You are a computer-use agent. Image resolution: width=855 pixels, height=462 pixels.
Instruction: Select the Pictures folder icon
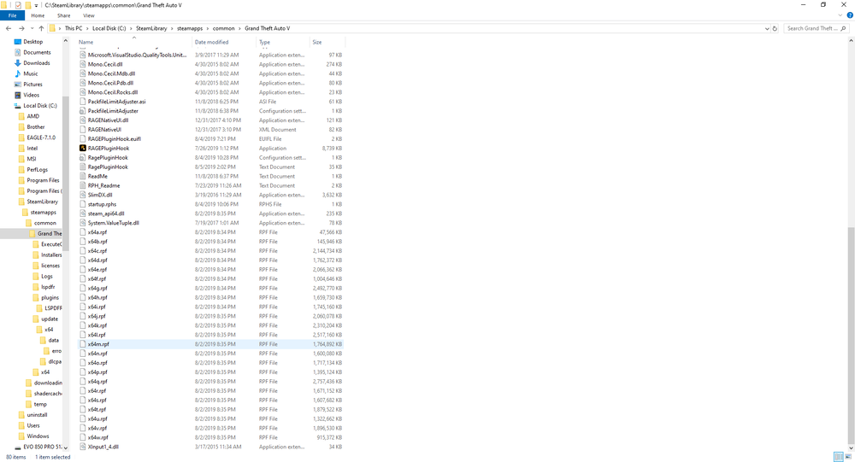pos(17,85)
